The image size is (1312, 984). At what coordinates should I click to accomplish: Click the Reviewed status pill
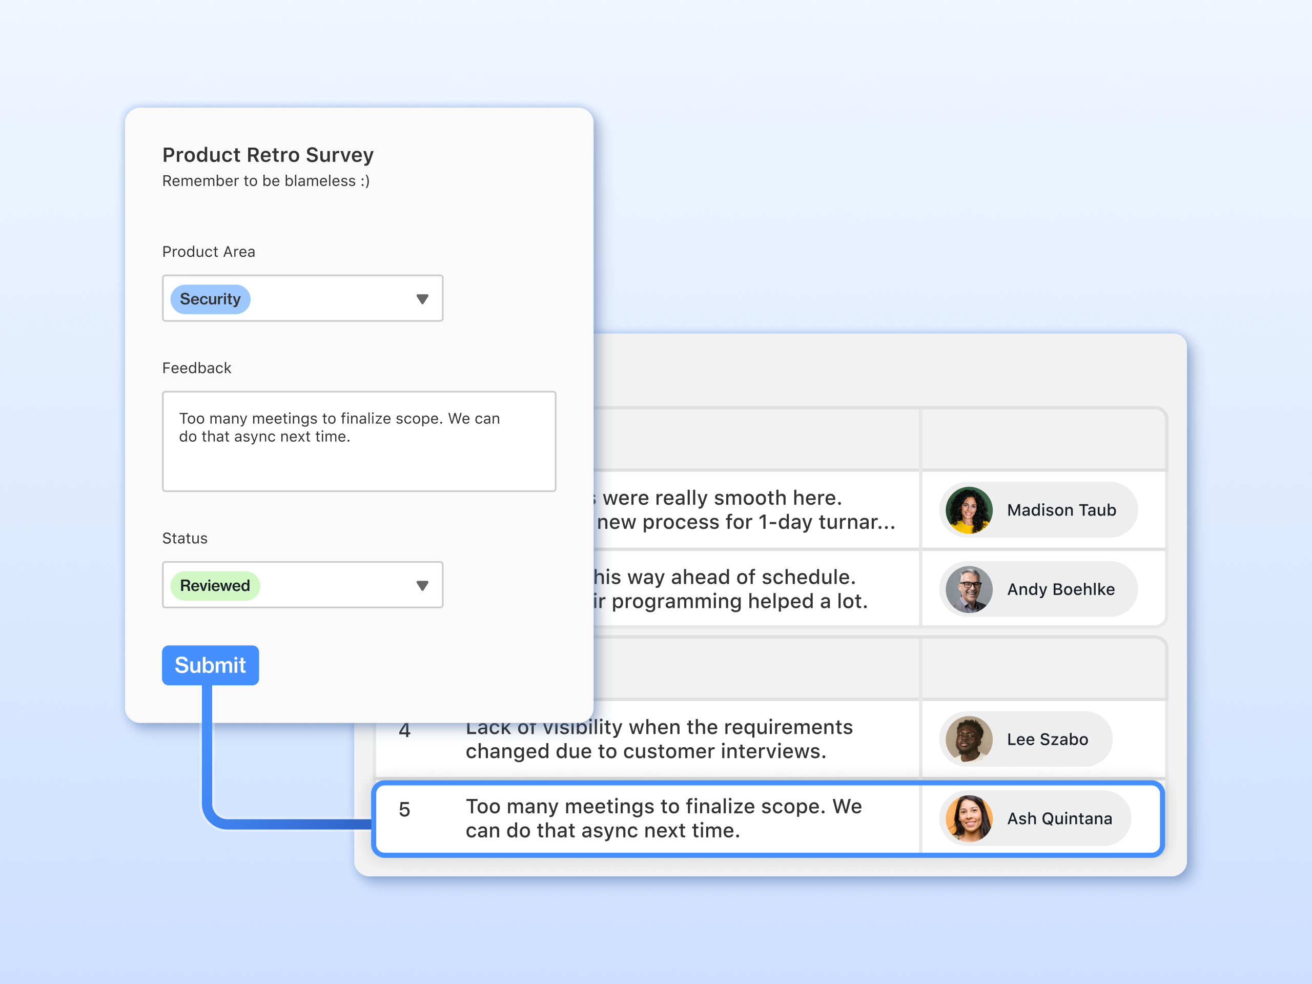point(215,586)
